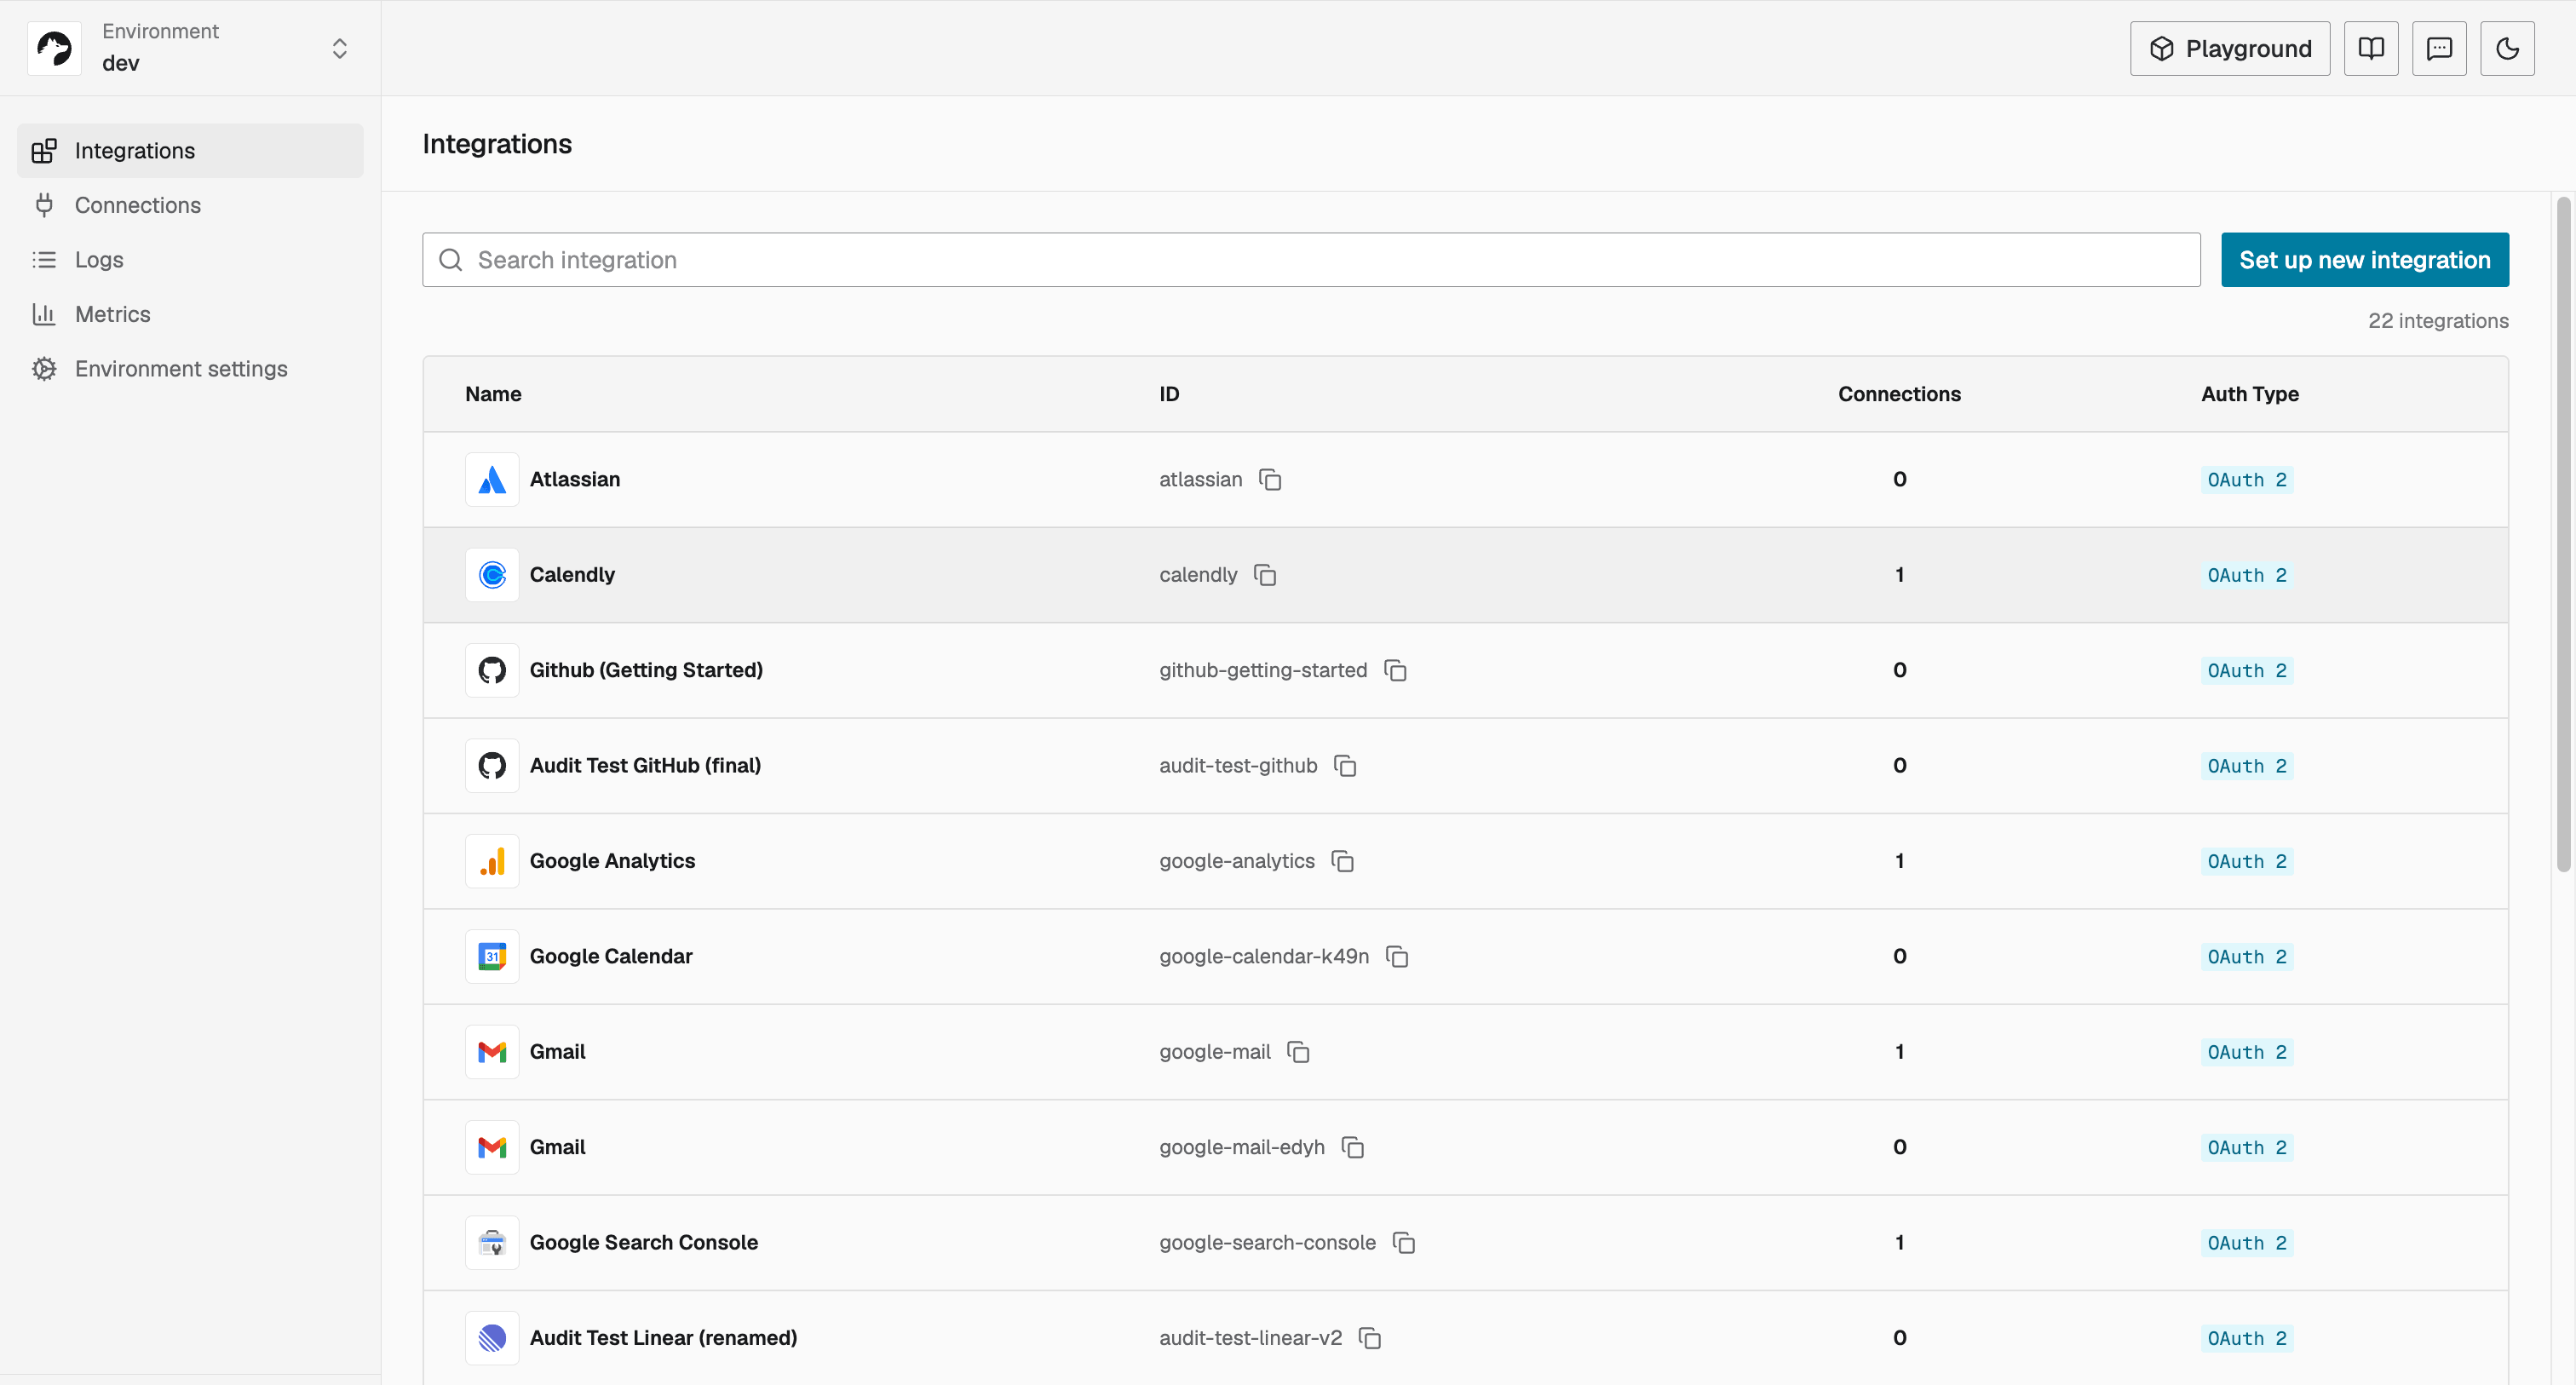Toggle dark mode moon icon

click(x=2507, y=48)
